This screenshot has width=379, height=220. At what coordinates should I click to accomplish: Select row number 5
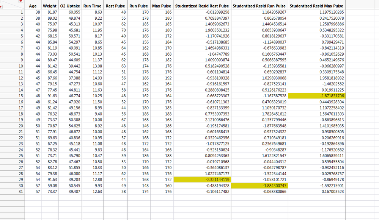[x=12, y=36]
